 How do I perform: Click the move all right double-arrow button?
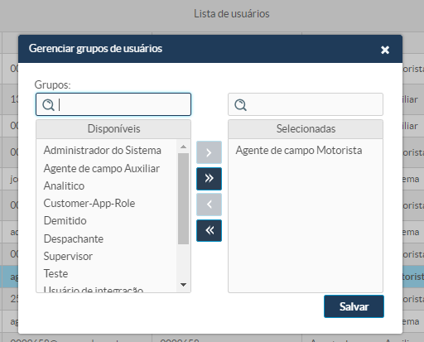209,179
